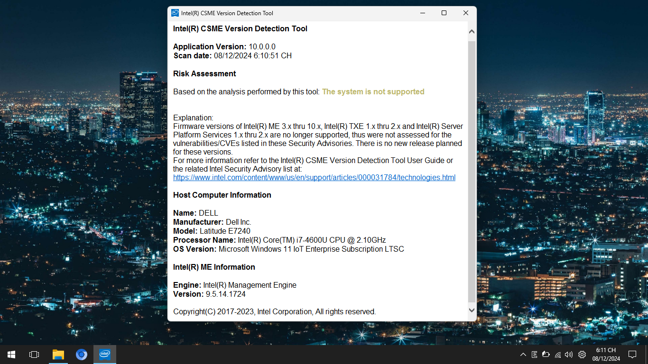Image resolution: width=648 pixels, height=364 pixels.
Task: Open File Explorer from the taskbar
Action: pos(58,355)
